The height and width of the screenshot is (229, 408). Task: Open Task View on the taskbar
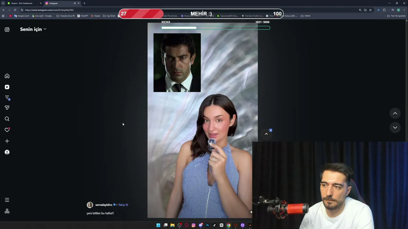[165, 225]
